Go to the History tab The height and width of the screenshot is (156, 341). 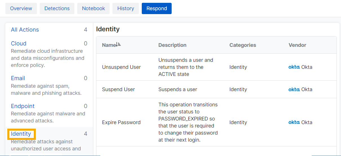(125, 8)
